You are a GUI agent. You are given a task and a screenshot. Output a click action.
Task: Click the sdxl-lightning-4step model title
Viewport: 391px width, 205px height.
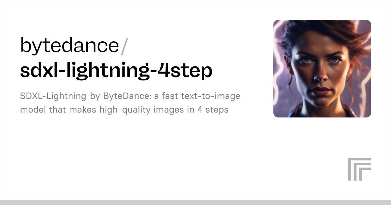[x=116, y=70]
